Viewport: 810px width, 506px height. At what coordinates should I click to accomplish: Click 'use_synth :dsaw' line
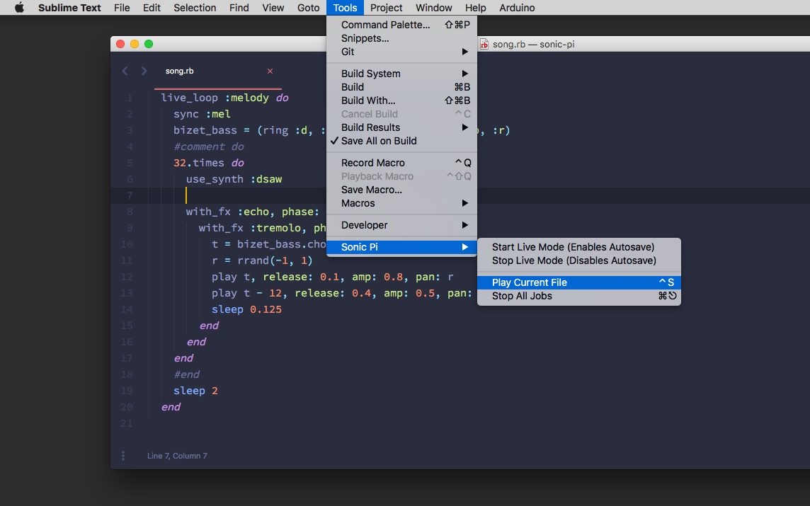click(x=234, y=179)
